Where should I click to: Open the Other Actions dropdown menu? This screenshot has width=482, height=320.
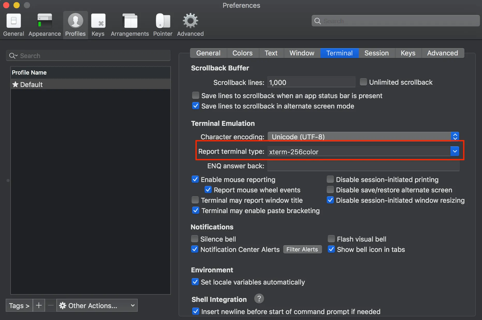(x=97, y=306)
